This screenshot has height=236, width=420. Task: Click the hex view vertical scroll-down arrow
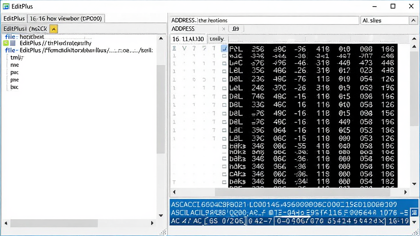(414, 184)
